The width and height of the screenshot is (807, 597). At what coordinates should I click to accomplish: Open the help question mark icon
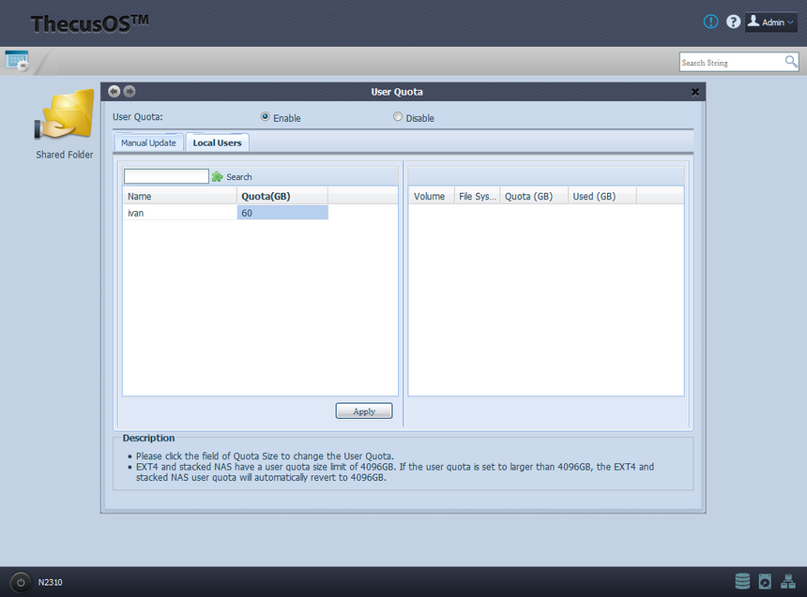(x=733, y=22)
